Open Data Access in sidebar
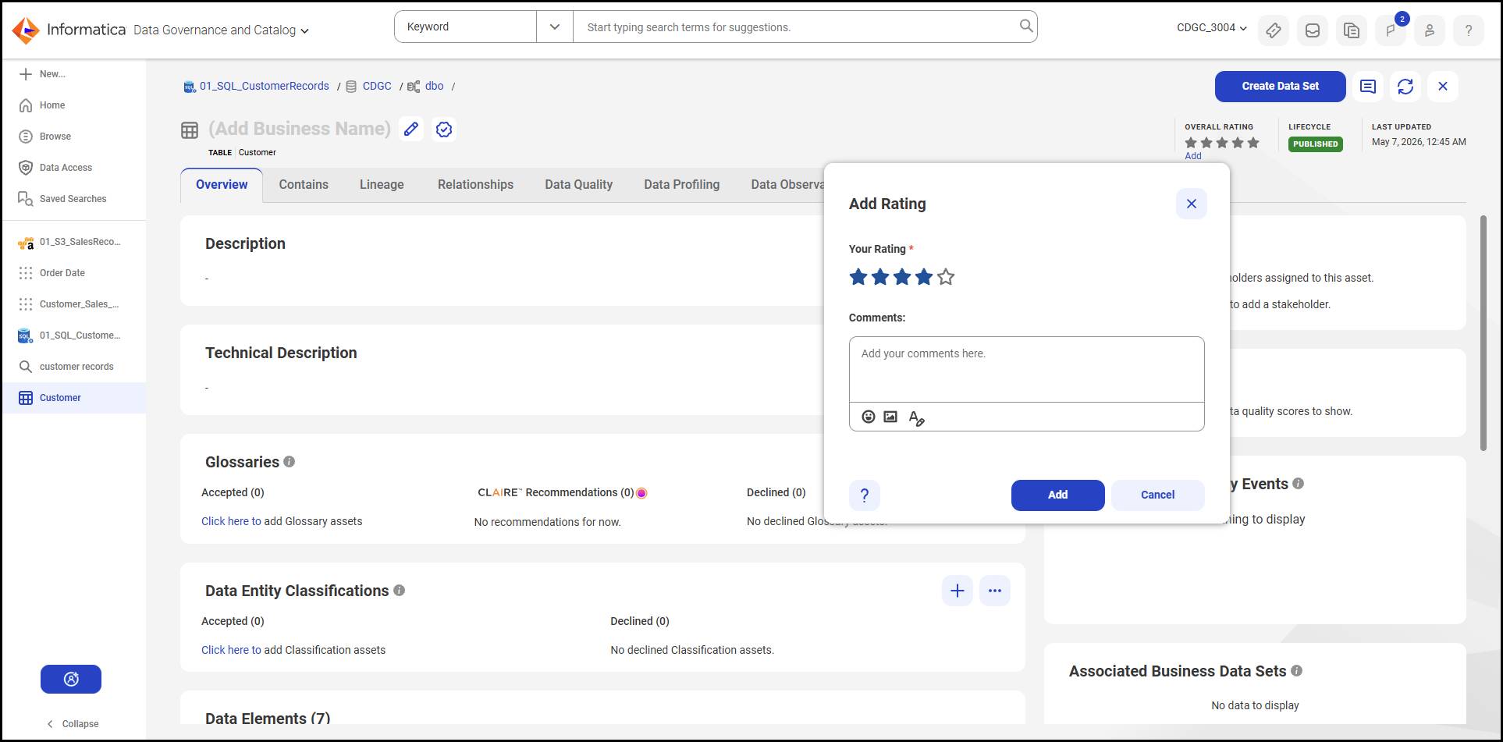Image resolution: width=1503 pixels, height=742 pixels. tap(66, 168)
